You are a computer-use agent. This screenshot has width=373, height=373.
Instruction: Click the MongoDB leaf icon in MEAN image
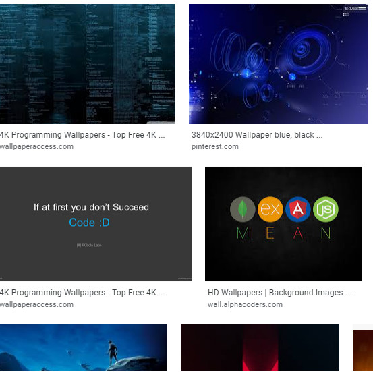(243, 209)
